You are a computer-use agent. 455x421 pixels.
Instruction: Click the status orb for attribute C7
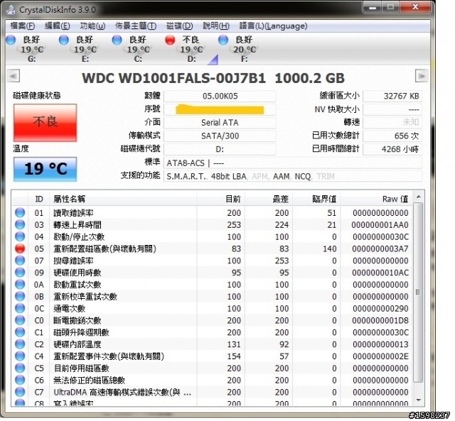click(x=20, y=392)
